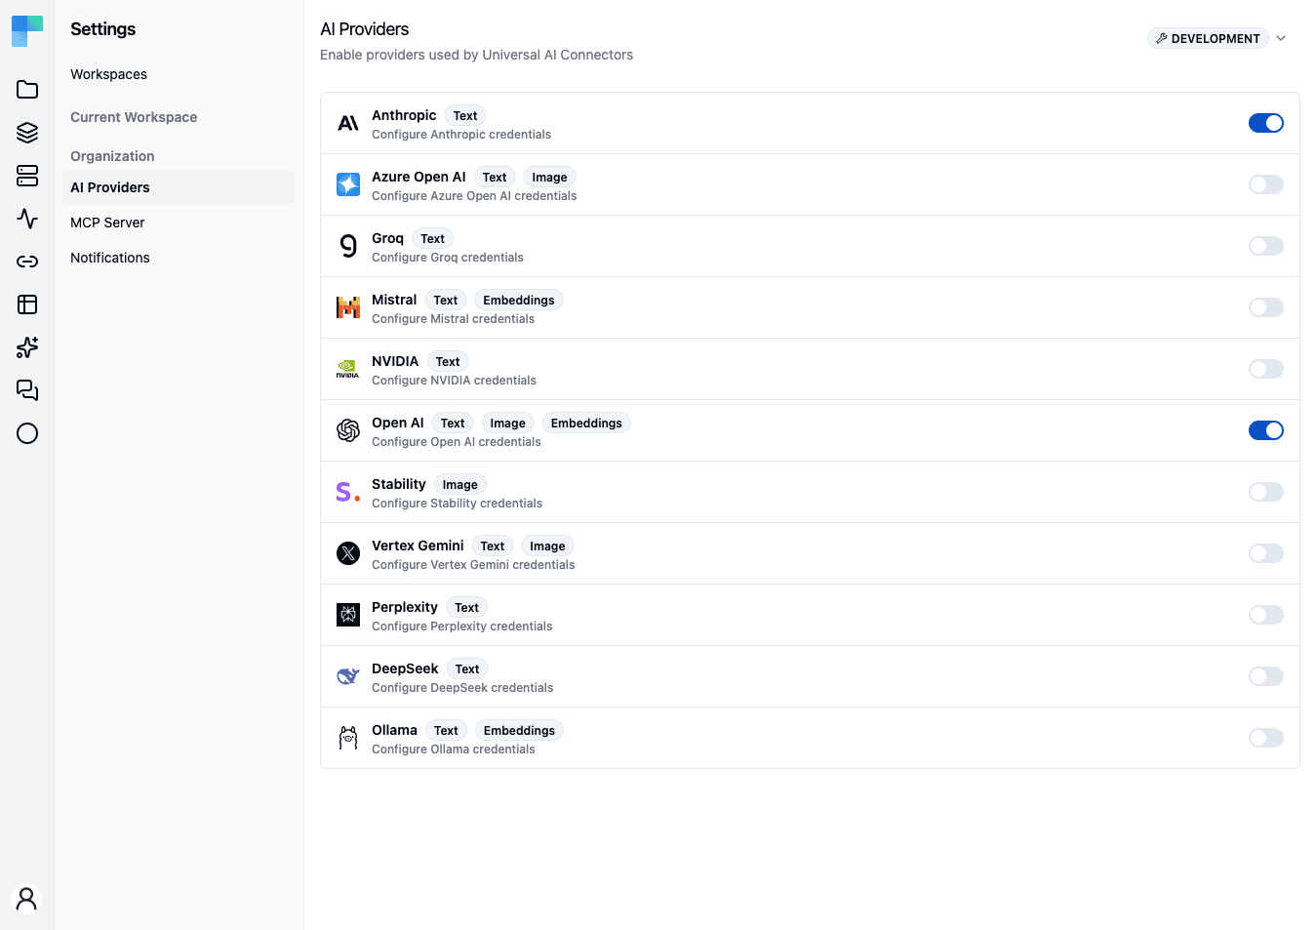Select AI Providers in settings menu
Screen dimensions: 1316x930
click(x=179, y=187)
